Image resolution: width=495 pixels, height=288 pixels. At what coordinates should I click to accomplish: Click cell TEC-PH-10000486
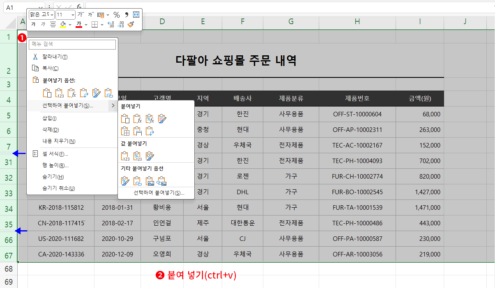(357, 223)
